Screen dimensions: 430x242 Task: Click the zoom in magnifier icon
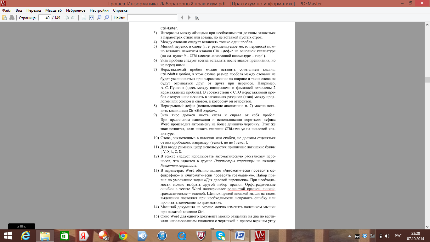tap(106, 18)
